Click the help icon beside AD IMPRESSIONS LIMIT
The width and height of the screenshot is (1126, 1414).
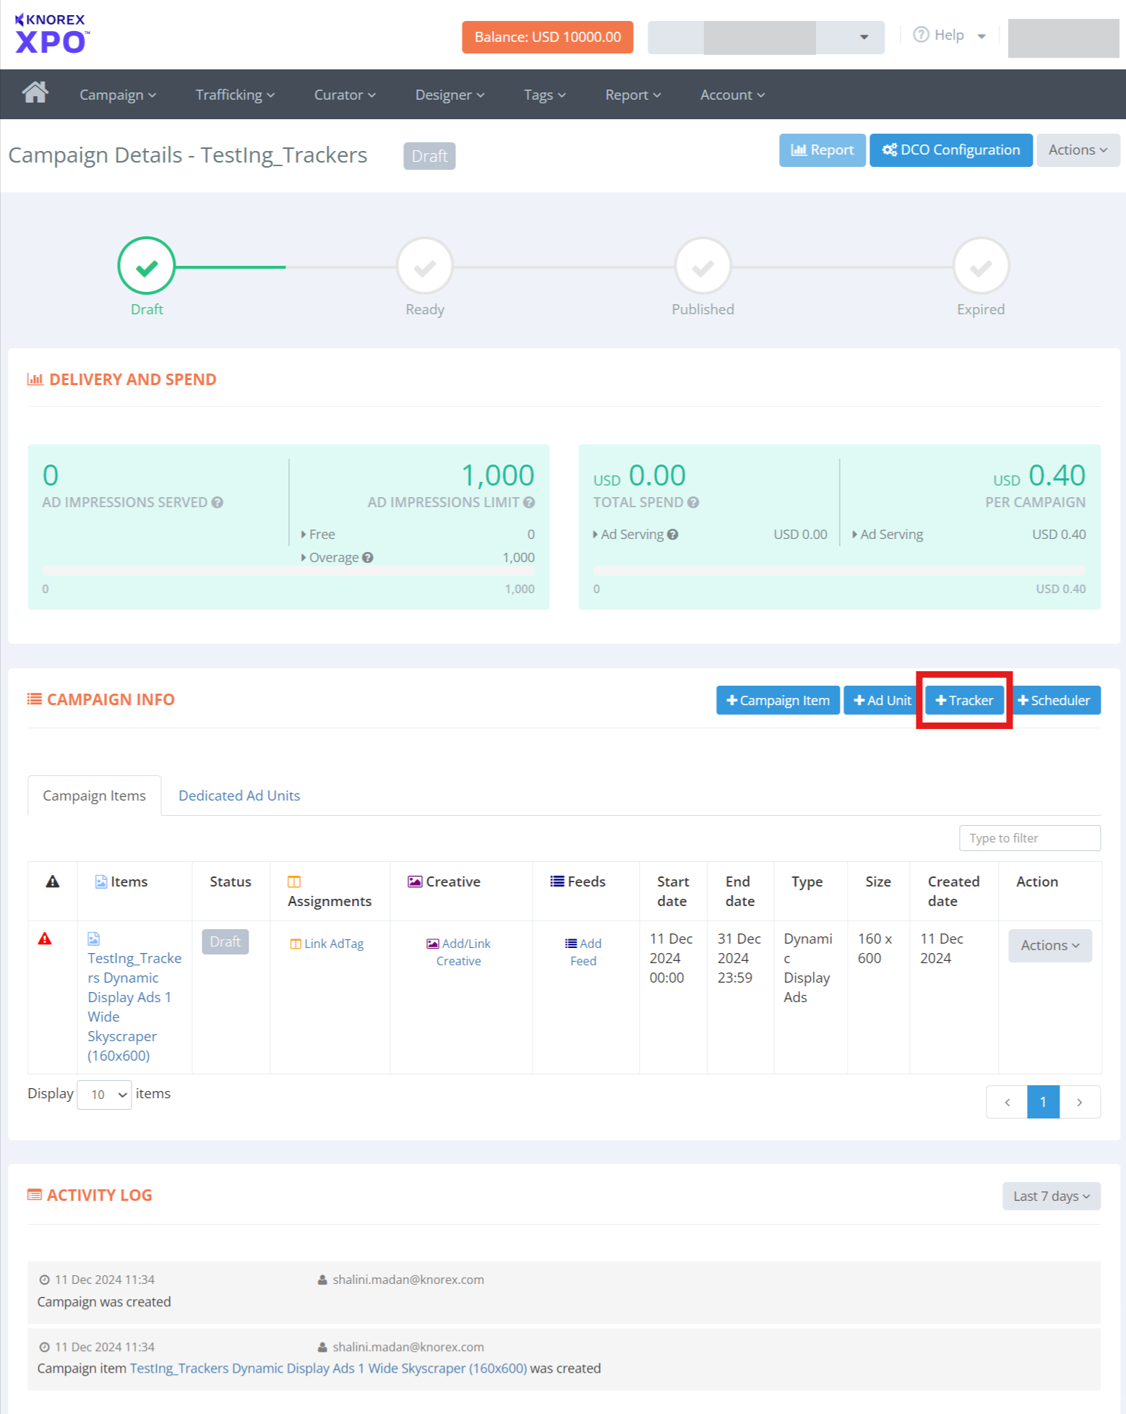(x=529, y=502)
